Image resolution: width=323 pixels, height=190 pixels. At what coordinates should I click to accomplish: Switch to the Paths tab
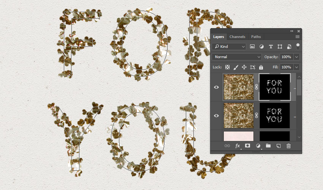(x=256, y=37)
